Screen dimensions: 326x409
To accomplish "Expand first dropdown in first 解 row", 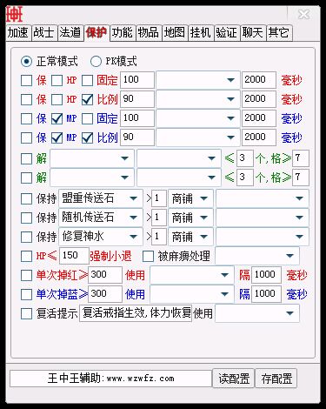I will click(x=92, y=158).
